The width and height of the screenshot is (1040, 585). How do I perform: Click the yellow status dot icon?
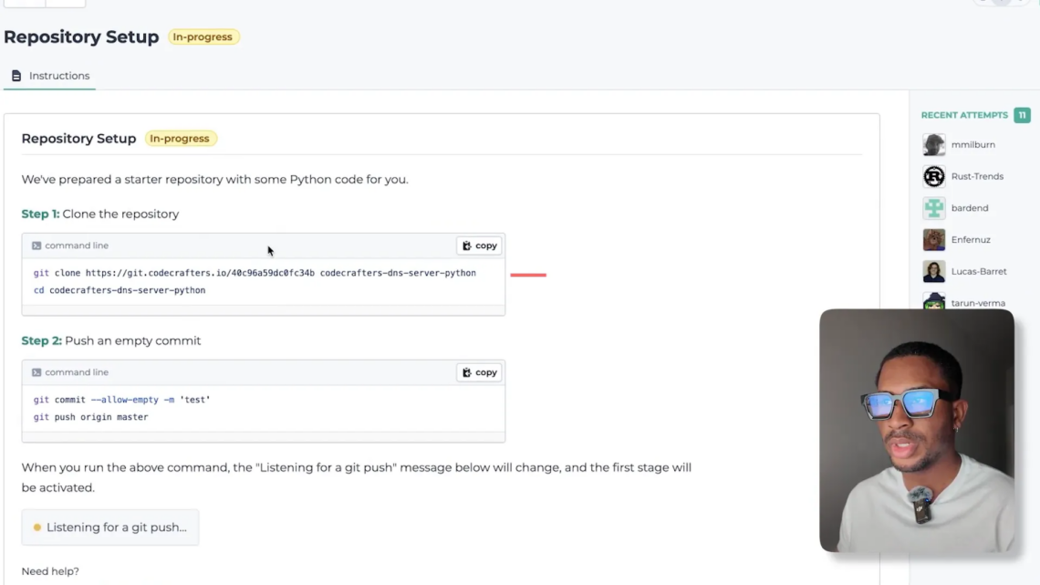[x=37, y=528]
